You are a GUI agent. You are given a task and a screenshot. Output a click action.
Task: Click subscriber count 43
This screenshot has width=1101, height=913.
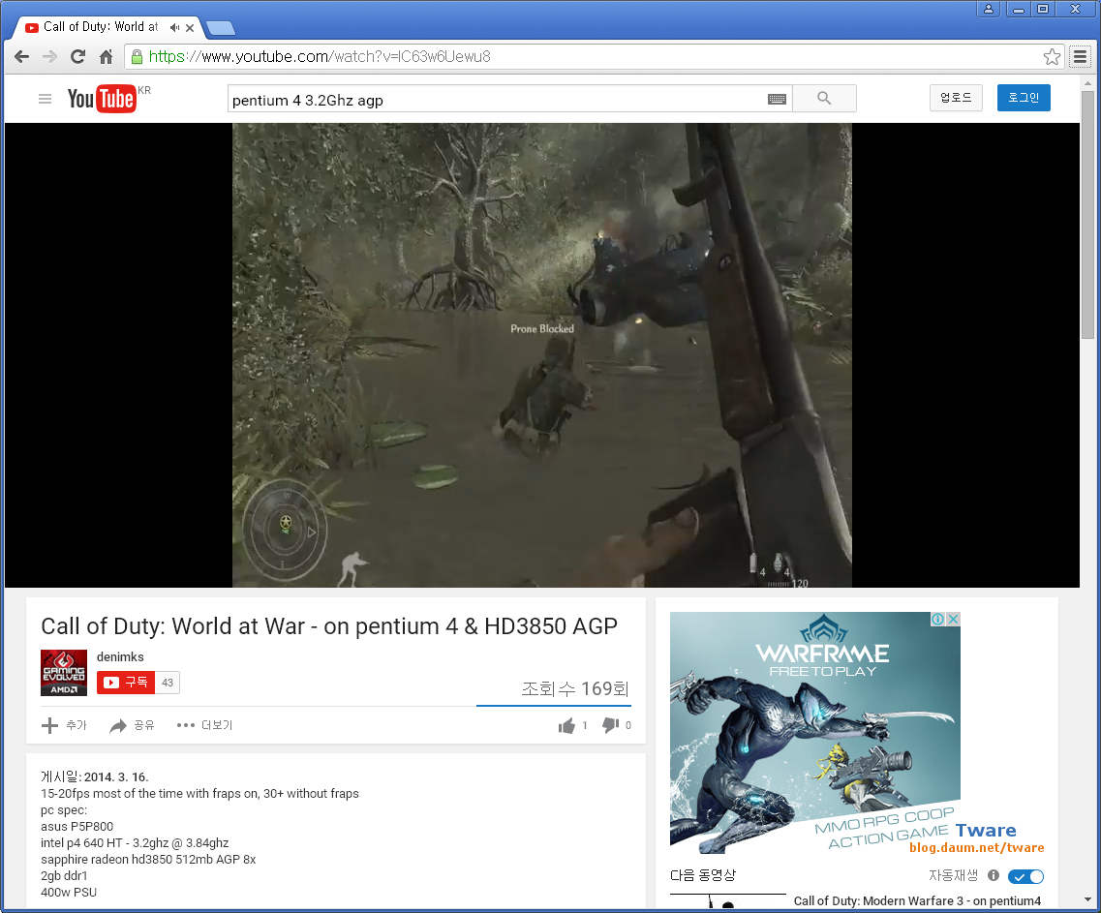pyautogui.click(x=168, y=683)
